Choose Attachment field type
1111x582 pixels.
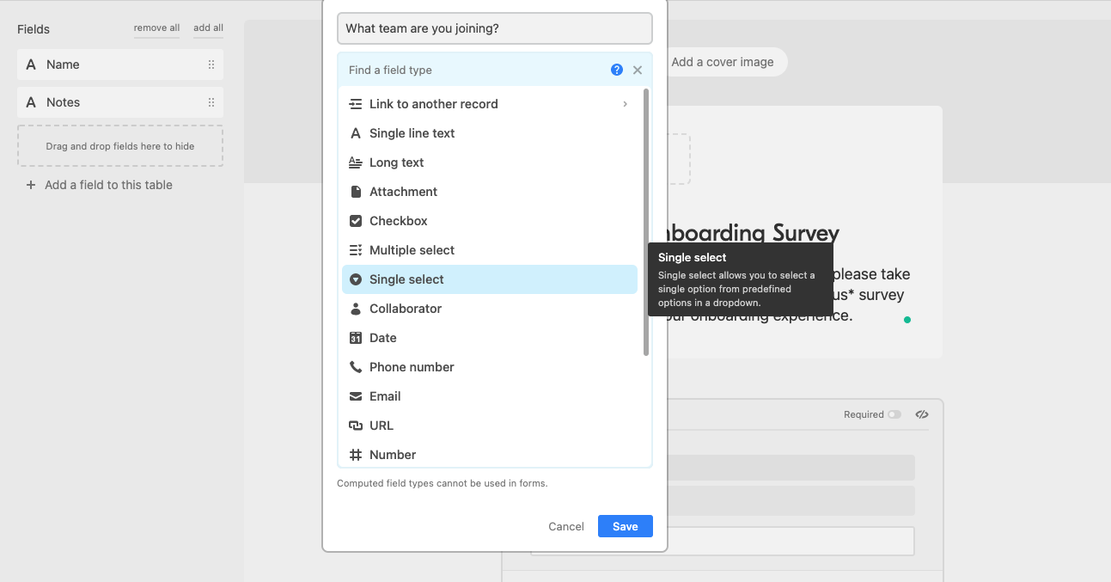click(x=490, y=192)
